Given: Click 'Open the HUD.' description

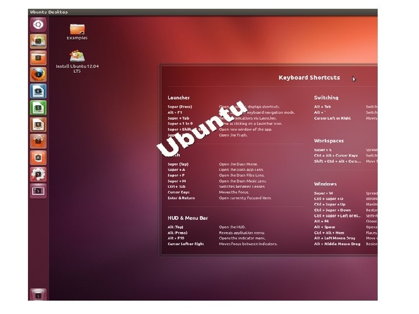Looking at the screenshot, I should coord(232,227).
